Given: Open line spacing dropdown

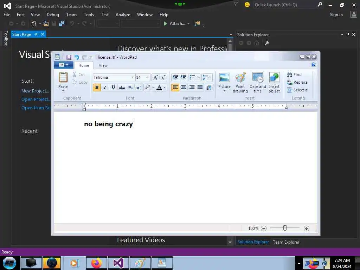Looking at the screenshot, I should (207, 77).
